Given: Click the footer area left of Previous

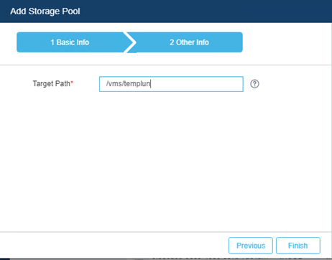Looking at the screenshot, I should [114, 246].
